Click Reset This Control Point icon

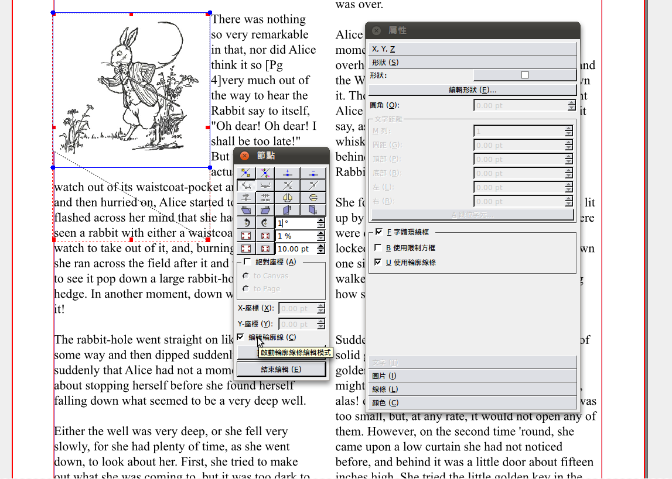pyautogui.click(x=313, y=185)
